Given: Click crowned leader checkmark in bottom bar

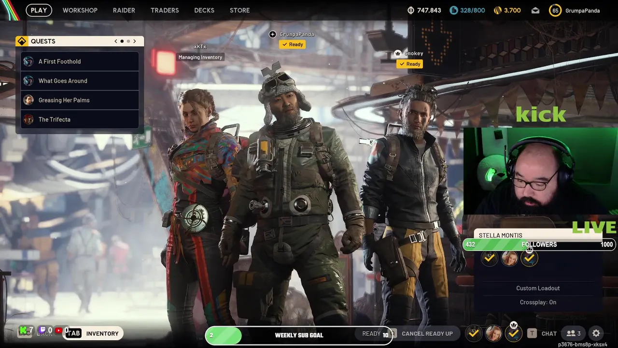Looking at the screenshot, I should (x=513, y=333).
